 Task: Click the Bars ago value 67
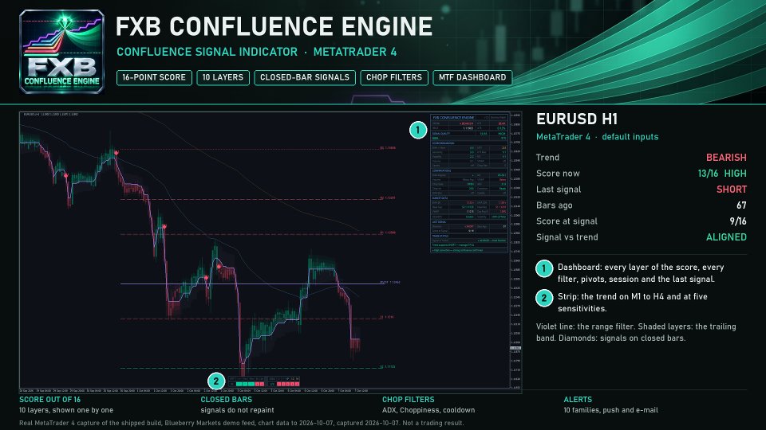(741, 205)
